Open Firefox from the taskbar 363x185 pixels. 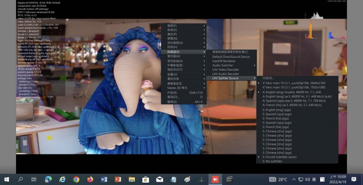click(90, 179)
